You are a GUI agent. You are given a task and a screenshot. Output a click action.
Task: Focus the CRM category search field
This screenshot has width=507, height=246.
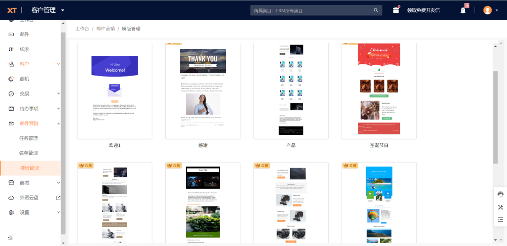pyautogui.click(x=316, y=10)
